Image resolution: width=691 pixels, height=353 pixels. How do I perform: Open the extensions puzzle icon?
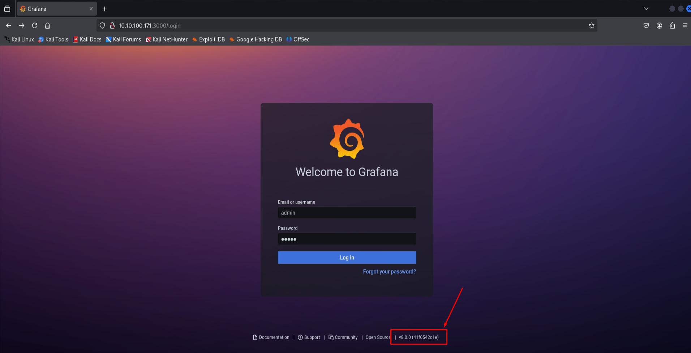pos(672,25)
